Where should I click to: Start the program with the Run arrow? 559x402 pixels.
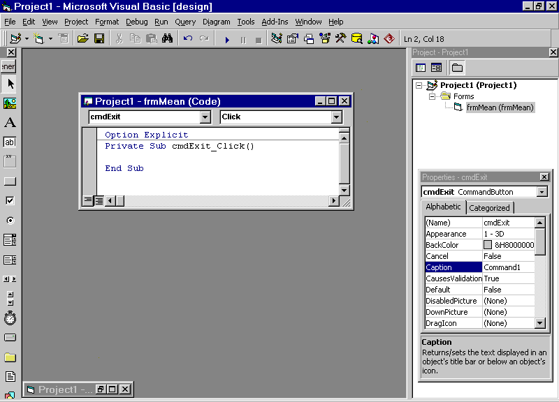(227, 40)
